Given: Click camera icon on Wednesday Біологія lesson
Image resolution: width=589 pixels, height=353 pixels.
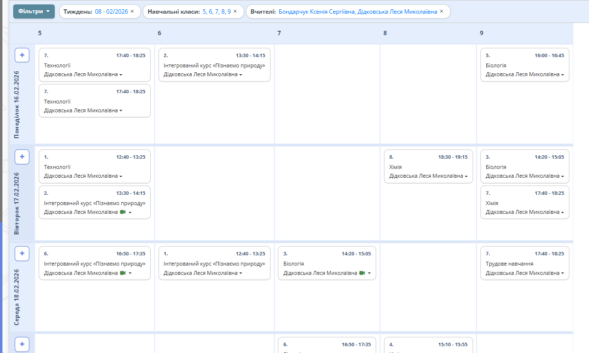Looking at the screenshot, I should tap(362, 273).
